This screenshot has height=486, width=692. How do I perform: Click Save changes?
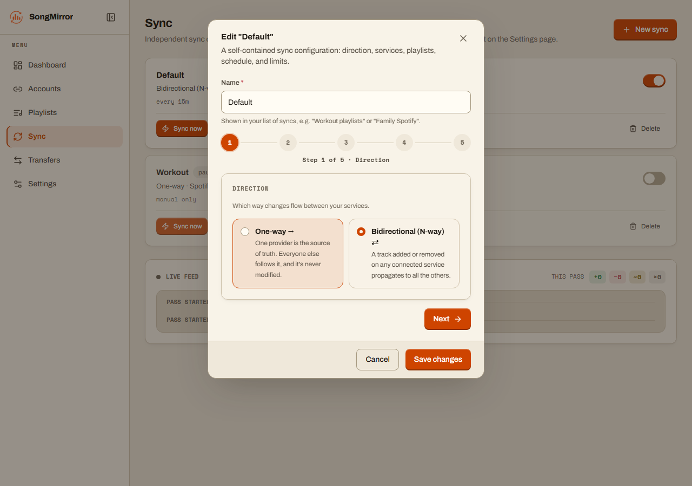tap(438, 360)
